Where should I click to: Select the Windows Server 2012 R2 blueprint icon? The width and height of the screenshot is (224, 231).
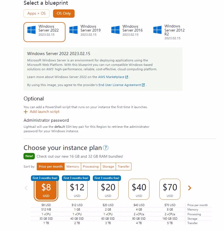pos(157,30)
